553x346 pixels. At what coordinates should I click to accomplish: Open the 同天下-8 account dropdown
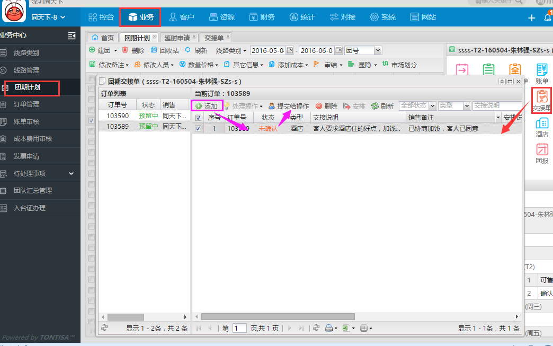click(48, 17)
